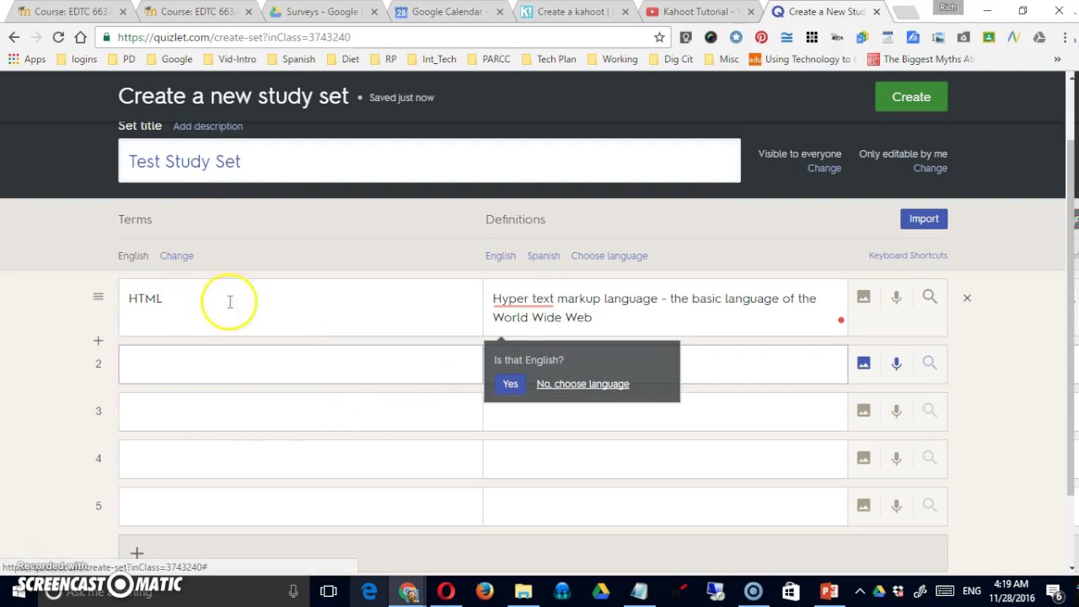Click the green Create button
The height and width of the screenshot is (607, 1079).
911,97
